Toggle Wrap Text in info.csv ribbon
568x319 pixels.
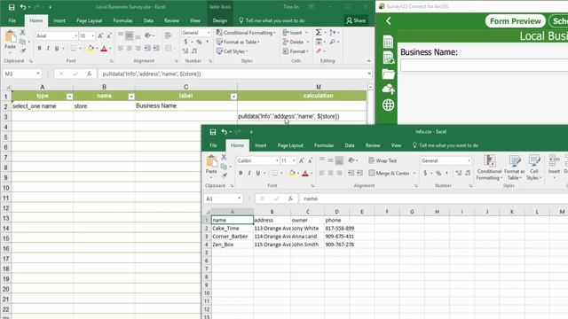pos(383,160)
